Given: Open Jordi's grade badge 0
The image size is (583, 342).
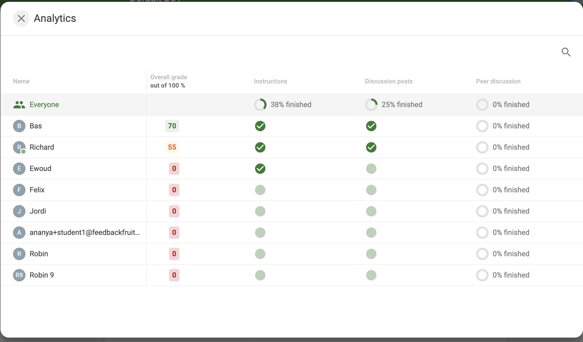Looking at the screenshot, I should [174, 211].
